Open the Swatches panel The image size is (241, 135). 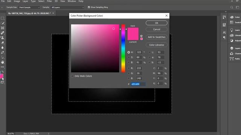[x=235, y=22]
